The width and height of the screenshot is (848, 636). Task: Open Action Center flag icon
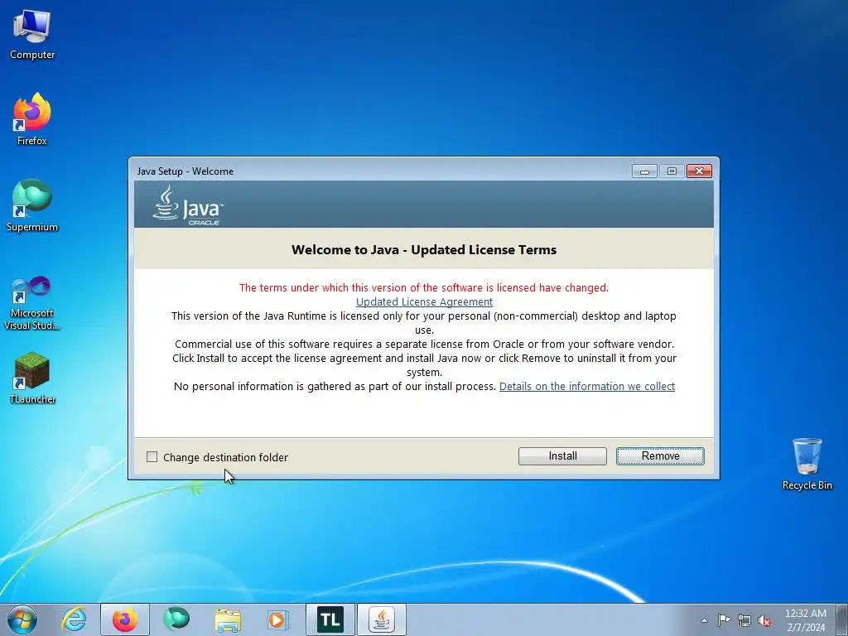pyautogui.click(x=724, y=620)
